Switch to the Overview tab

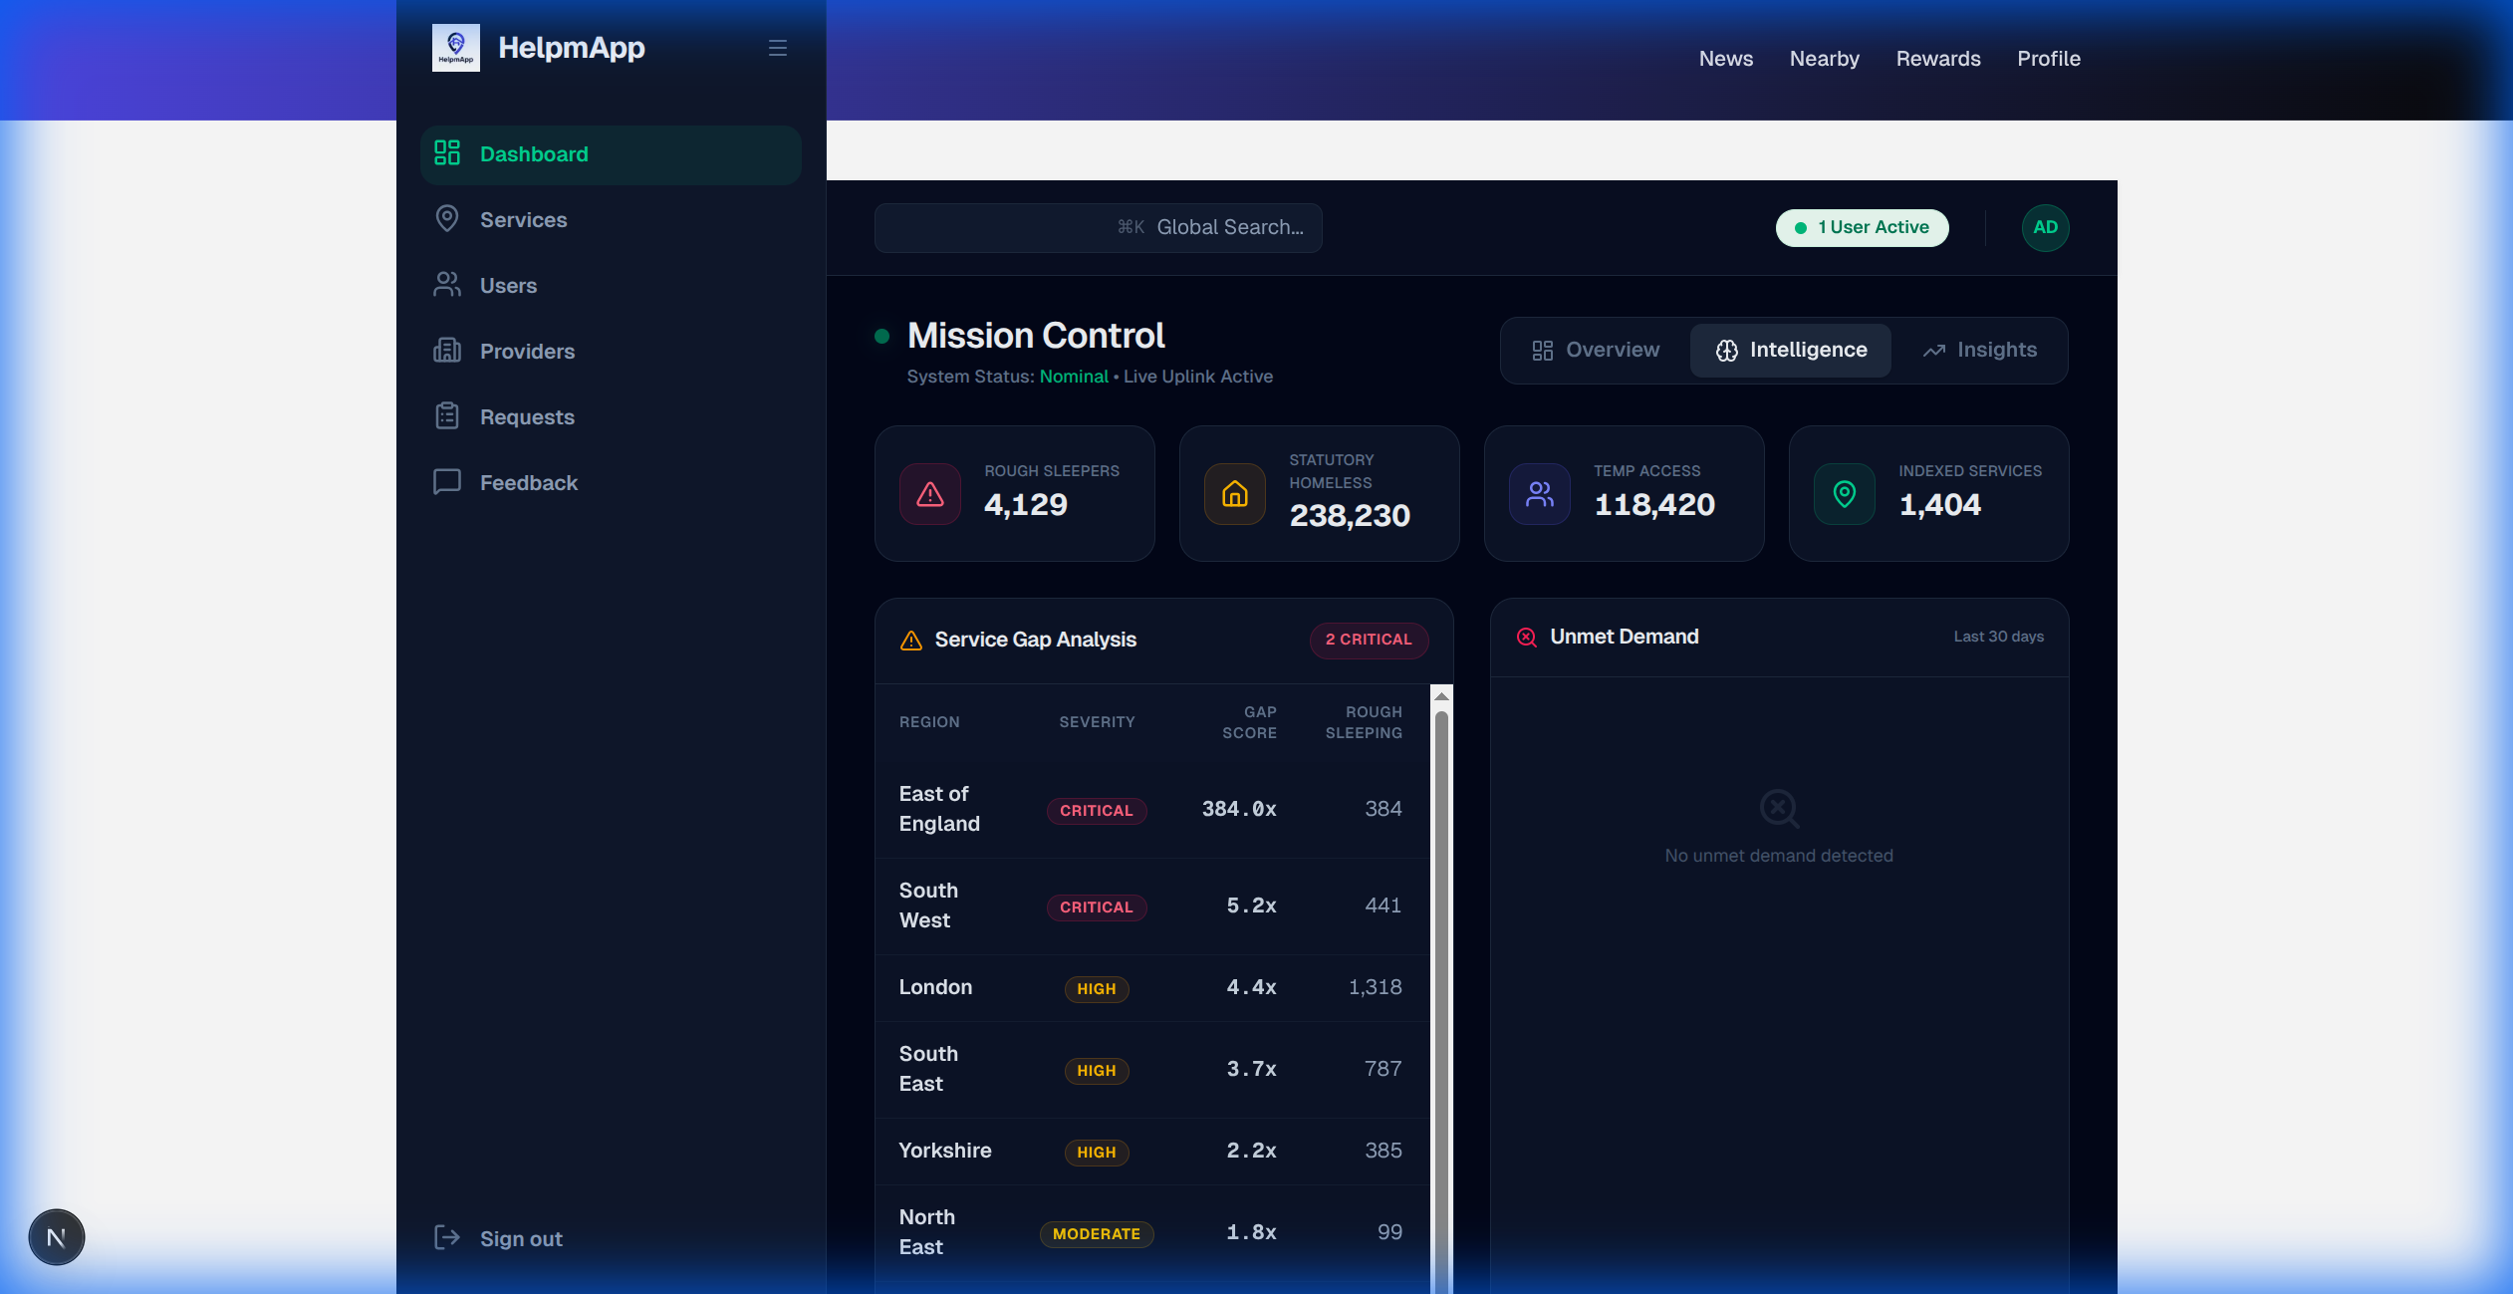(x=1596, y=351)
